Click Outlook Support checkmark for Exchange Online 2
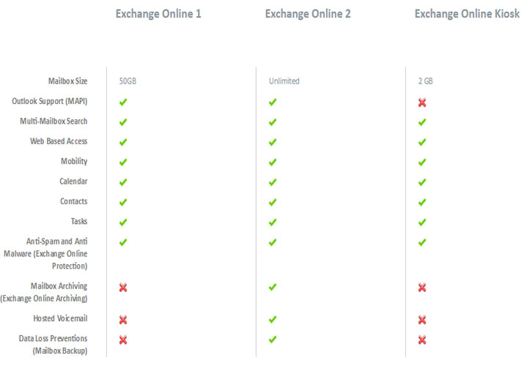 (273, 102)
